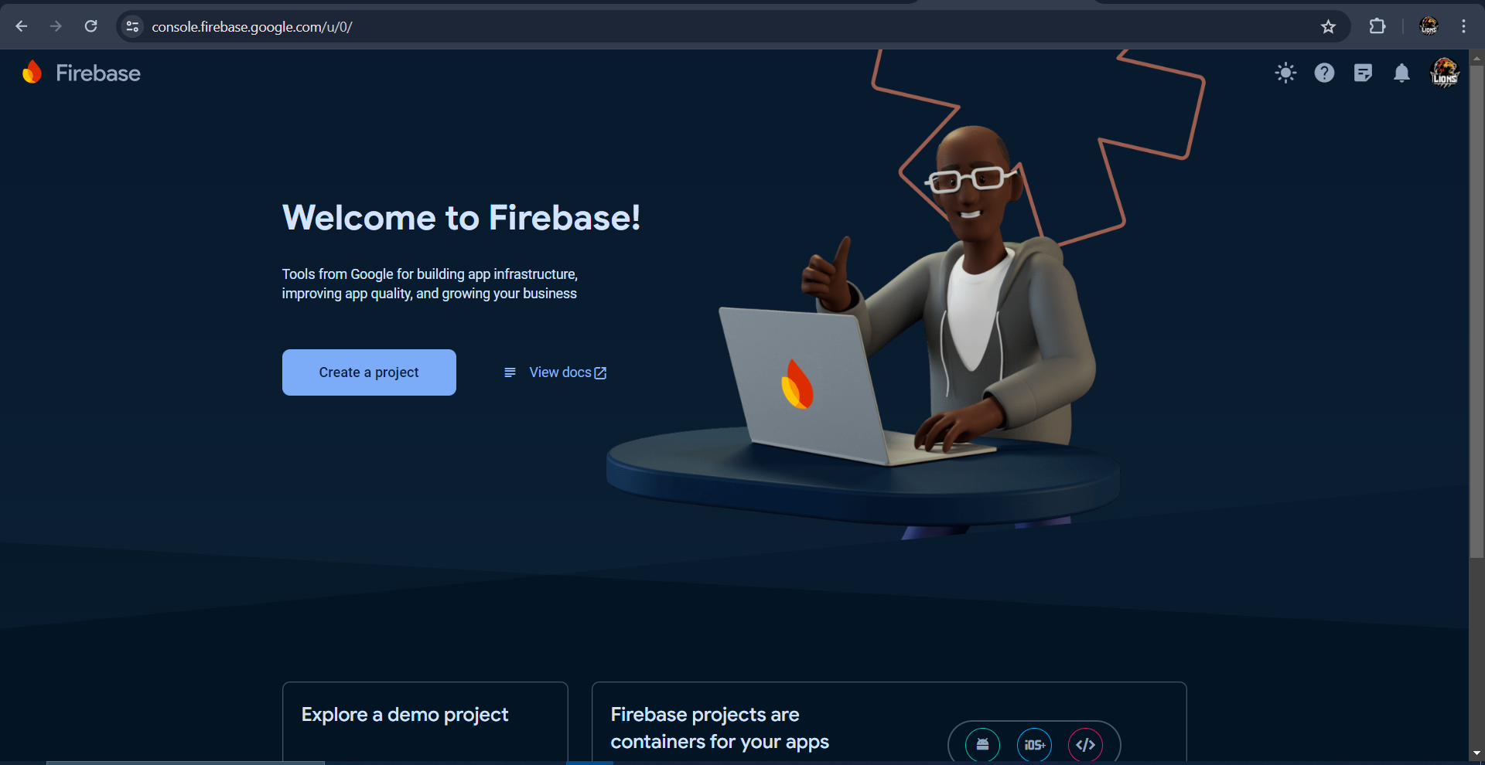1485x765 pixels.
Task: Open the browser extensions puzzle icon
Action: 1377,26
